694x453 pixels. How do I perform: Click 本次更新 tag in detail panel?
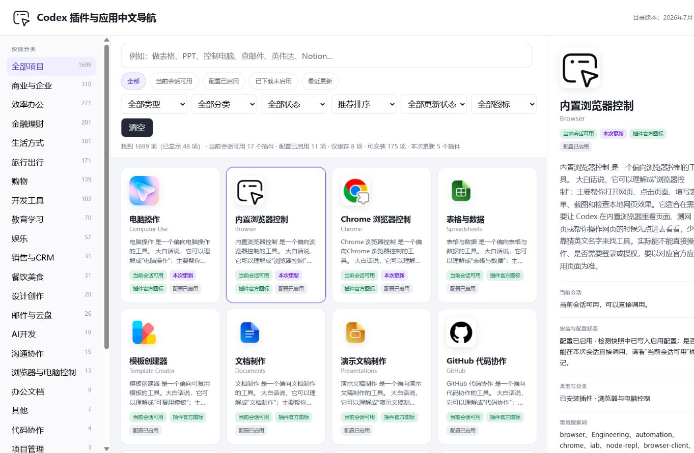(613, 134)
